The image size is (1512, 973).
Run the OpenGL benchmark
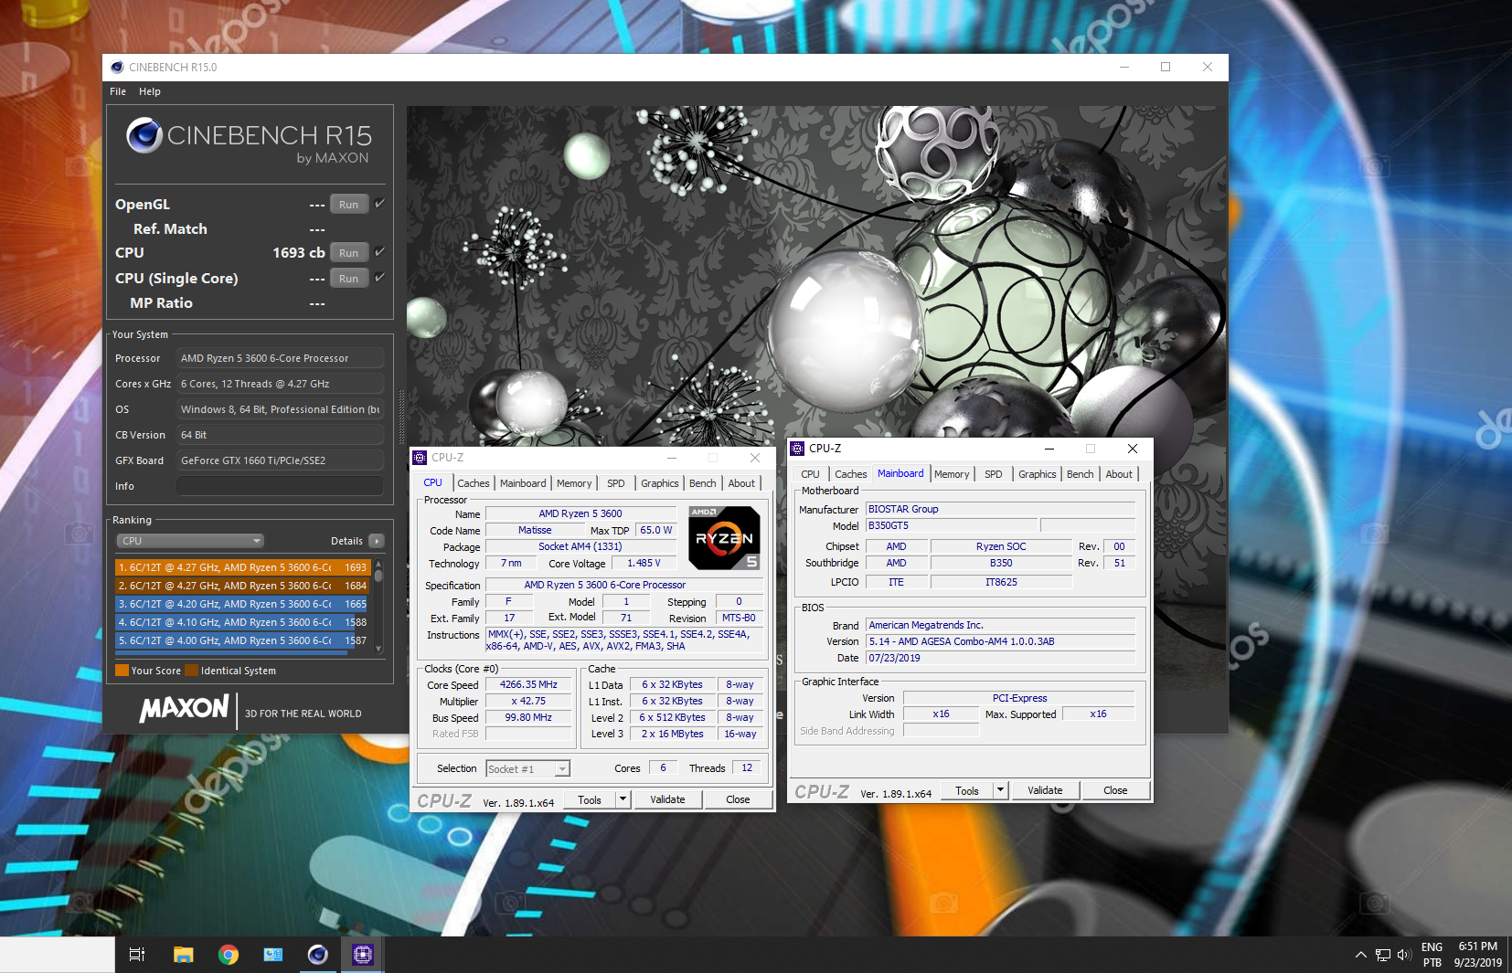click(x=348, y=205)
